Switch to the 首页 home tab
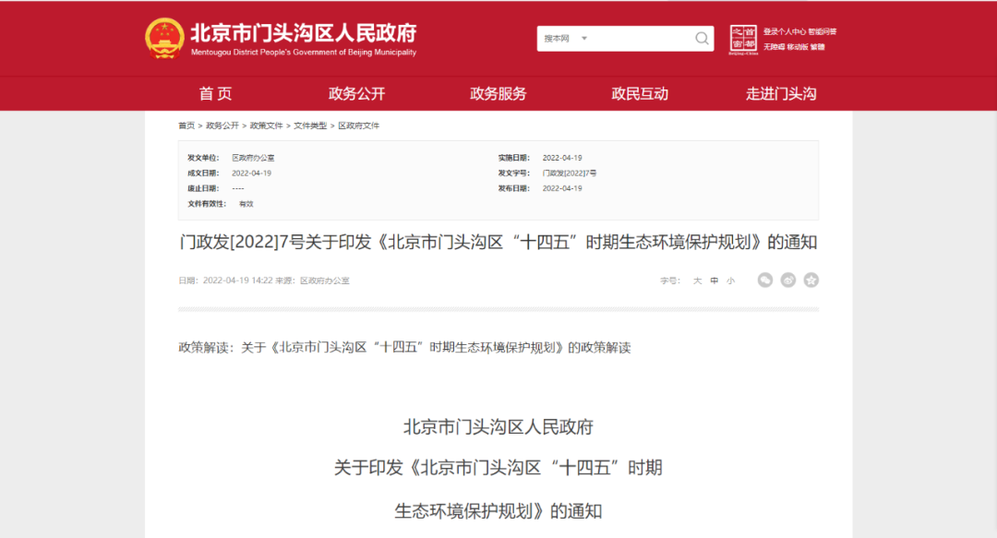The image size is (997, 538). coord(214,93)
